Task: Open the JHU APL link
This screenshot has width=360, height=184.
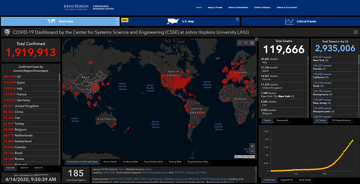Action: point(179,172)
